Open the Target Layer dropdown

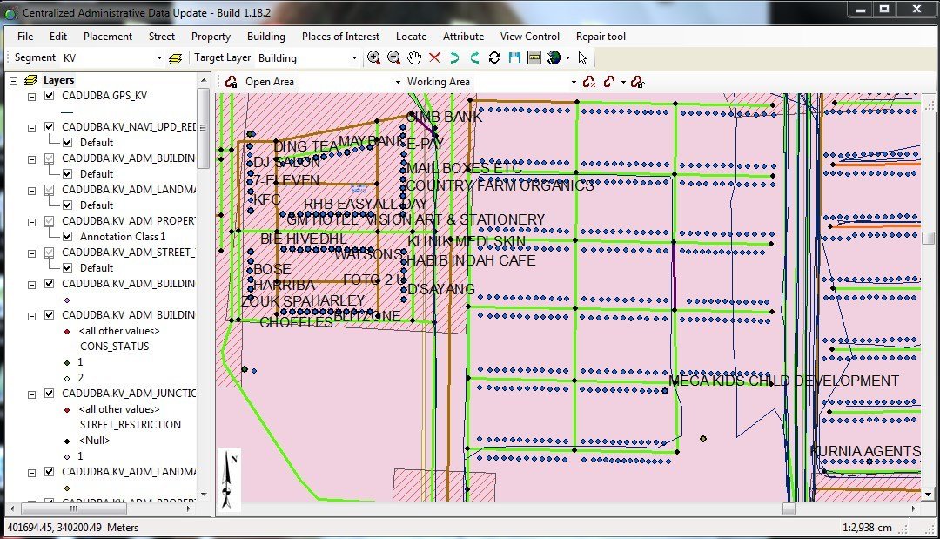(x=354, y=58)
